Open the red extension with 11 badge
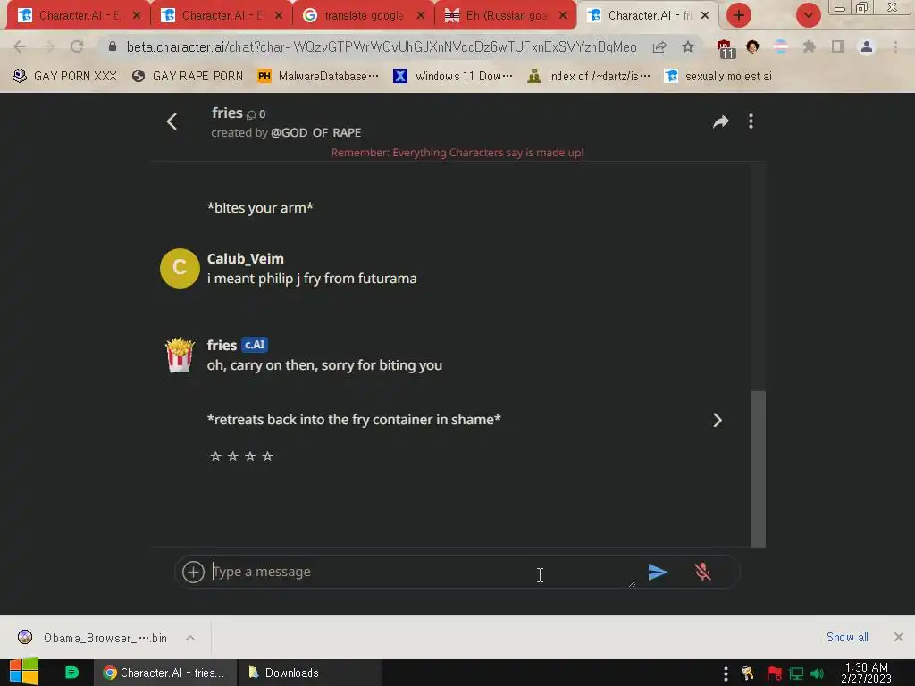This screenshot has width=915, height=686. click(726, 48)
